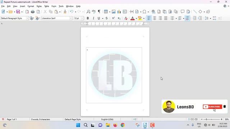
Task: Toggle Underline formatting
Action: click(99, 18)
